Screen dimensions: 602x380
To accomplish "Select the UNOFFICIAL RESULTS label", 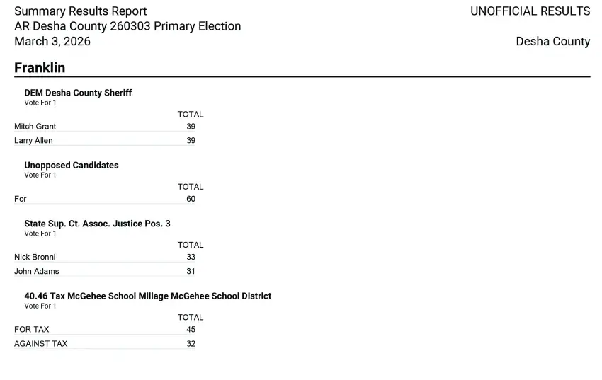I will [x=530, y=11].
